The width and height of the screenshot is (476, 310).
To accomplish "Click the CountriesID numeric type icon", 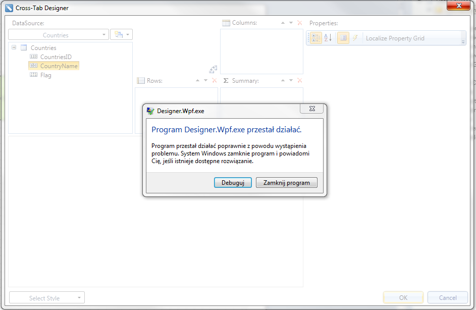I will tap(33, 57).
